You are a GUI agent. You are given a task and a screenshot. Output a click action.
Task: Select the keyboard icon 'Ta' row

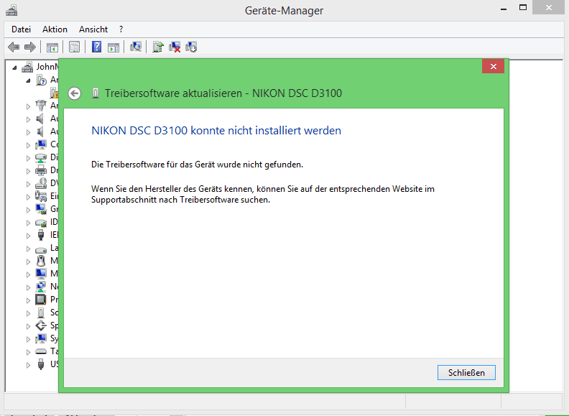(x=41, y=351)
